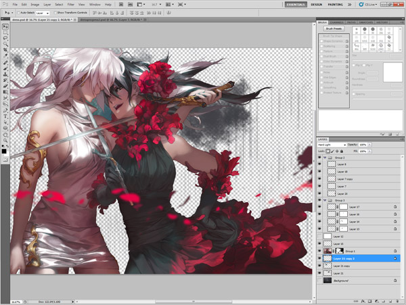The image size is (406, 305).
Task: Show the hidden Layer 12
Action: point(319,237)
